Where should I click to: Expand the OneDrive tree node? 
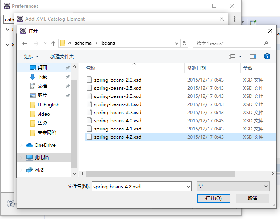pyautogui.click(x=22, y=145)
